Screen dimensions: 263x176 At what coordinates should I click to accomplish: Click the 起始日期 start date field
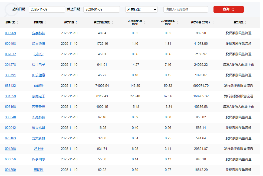coord(47,9)
